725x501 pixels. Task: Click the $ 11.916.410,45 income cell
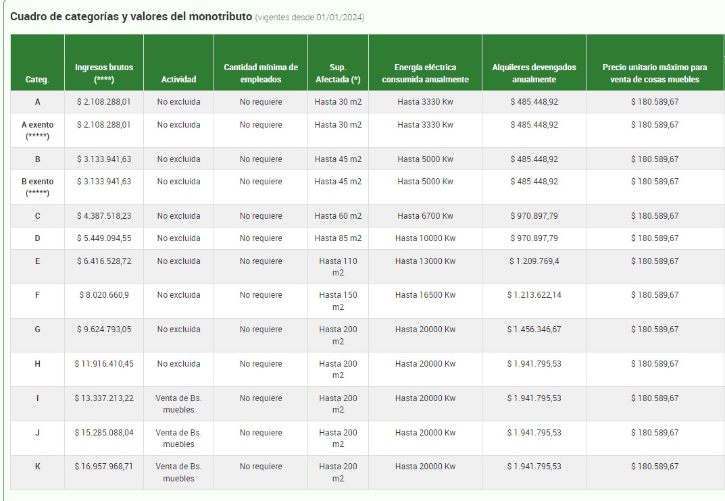[104, 364]
